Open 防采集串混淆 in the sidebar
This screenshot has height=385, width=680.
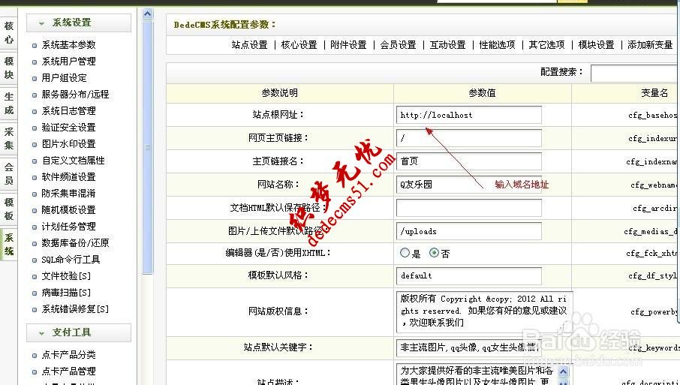click(68, 194)
